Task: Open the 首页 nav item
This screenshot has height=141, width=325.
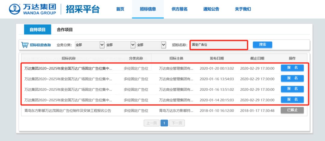Action: pos(120,9)
